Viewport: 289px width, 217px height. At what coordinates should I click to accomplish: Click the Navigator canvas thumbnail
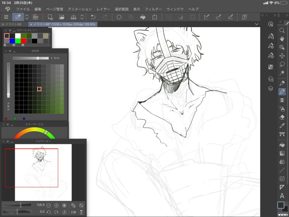click(x=43, y=173)
